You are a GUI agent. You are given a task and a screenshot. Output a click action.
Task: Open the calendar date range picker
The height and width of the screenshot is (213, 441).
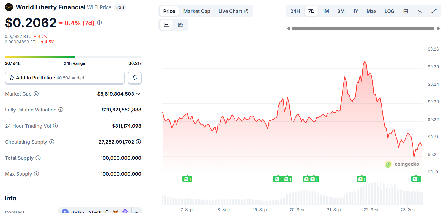pos(406,11)
